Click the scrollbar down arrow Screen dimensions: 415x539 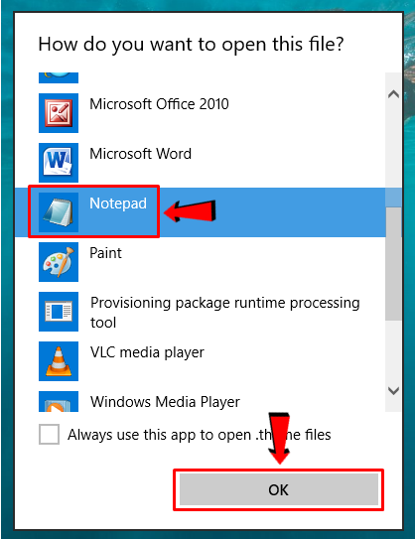tap(393, 390)
